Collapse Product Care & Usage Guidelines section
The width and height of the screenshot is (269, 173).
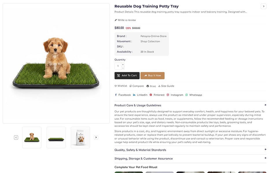coord(265,105)
